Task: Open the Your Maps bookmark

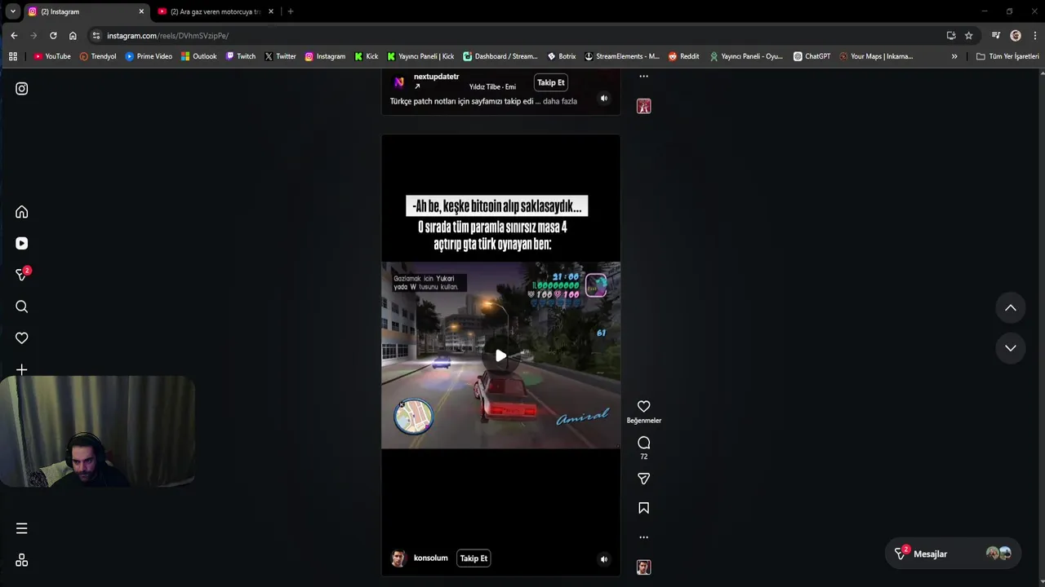Action: click(x=876, y=56)
